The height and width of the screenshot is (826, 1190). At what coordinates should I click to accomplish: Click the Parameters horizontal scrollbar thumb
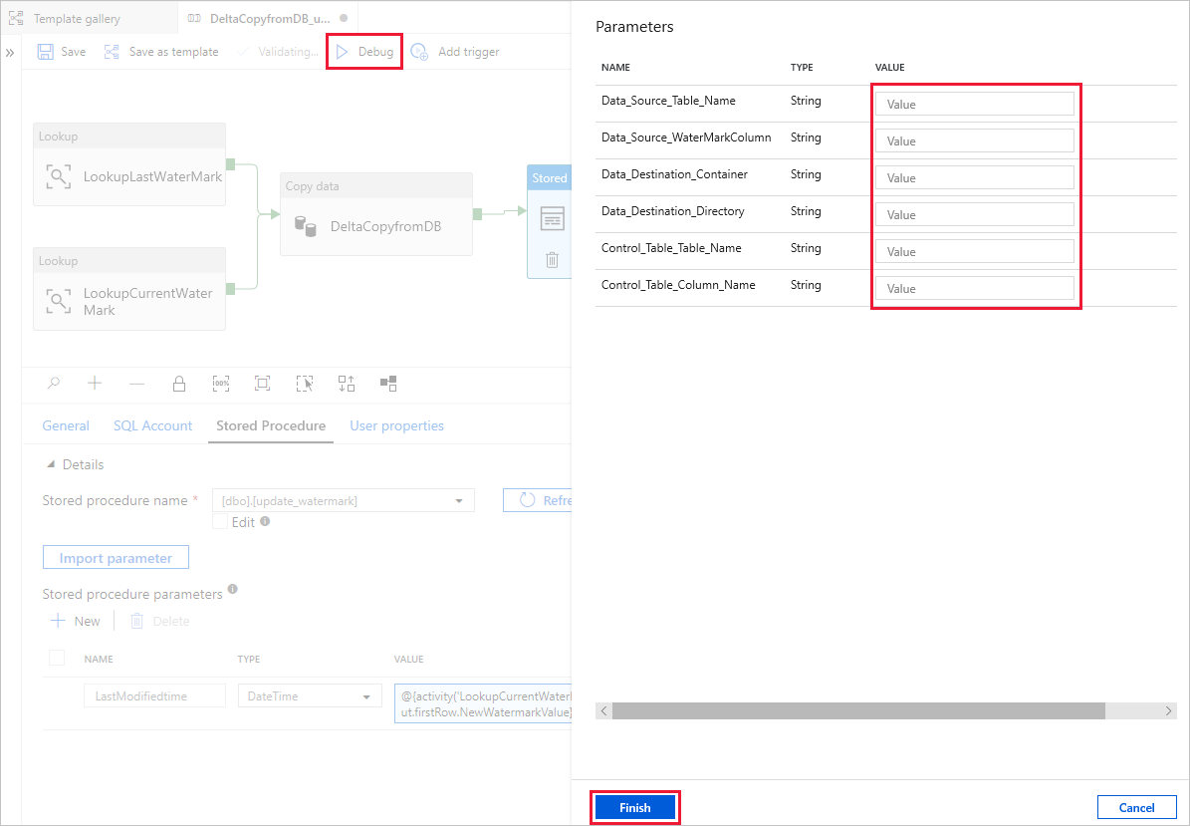point(858,710)
